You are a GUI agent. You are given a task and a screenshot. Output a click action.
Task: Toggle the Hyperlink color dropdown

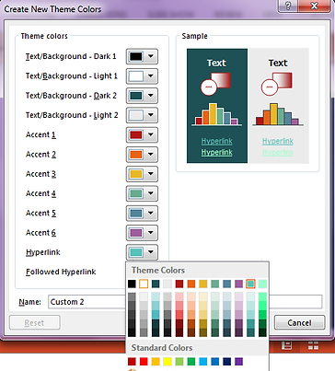142,252
